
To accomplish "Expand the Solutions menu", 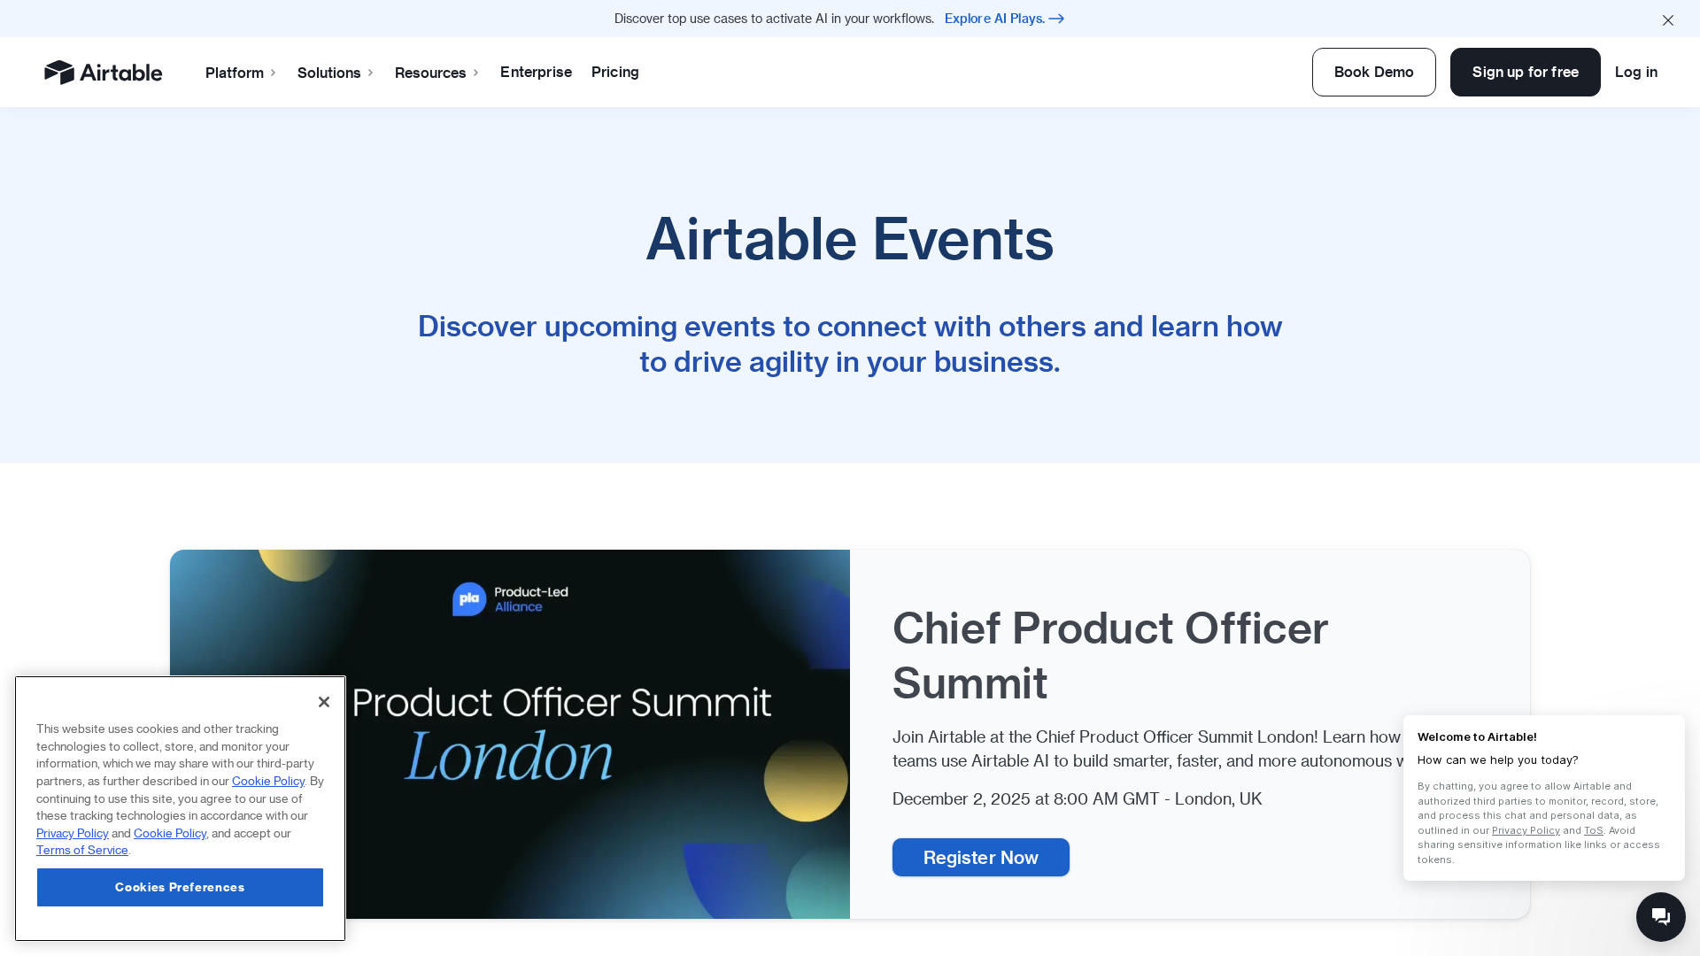I will tap(336, 73).
